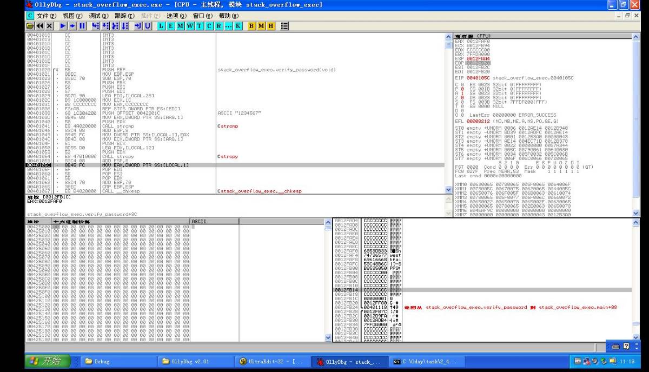Click the ASCII column header in dump pane

click(215, 222)
